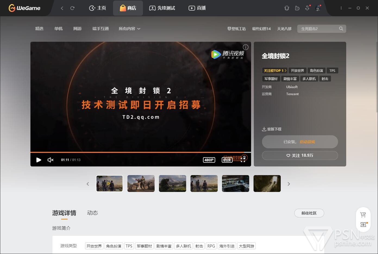Image resolution: width=378 pixels, height=254 pixels.
Task: Click the search magnifier icon
Action: (x=341, y=29)
